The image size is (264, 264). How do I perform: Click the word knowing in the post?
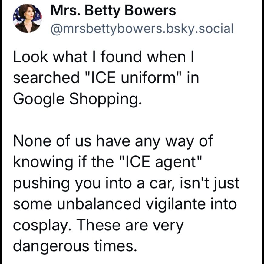[43, 162]
